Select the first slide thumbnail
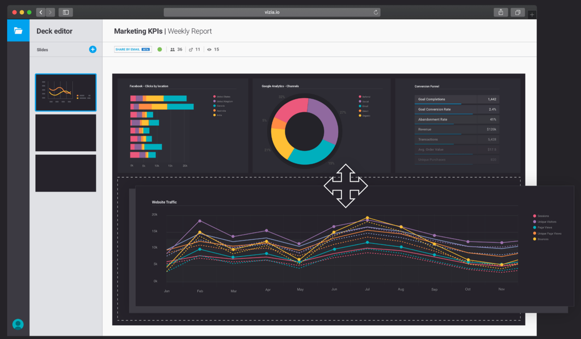Viewport: 581px width, 339px height. [x=65, y=92]
